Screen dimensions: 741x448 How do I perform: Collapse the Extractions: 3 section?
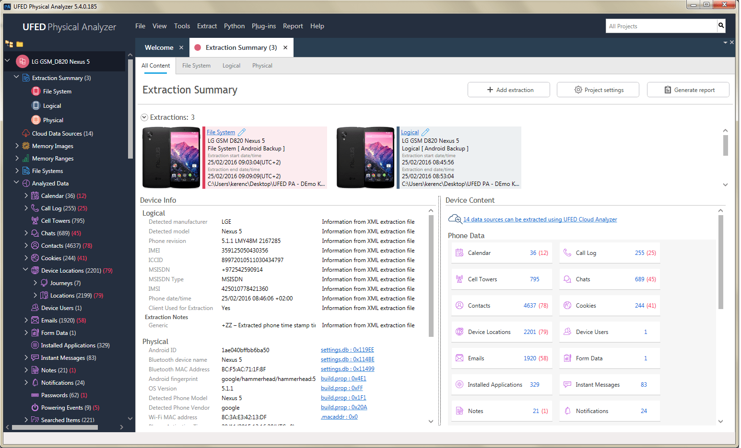click(144, 117)
